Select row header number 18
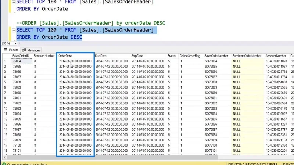This screenshot has width=294, height=165. [7, 151]
